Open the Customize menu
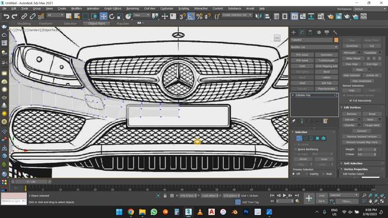 coord(167,8)
